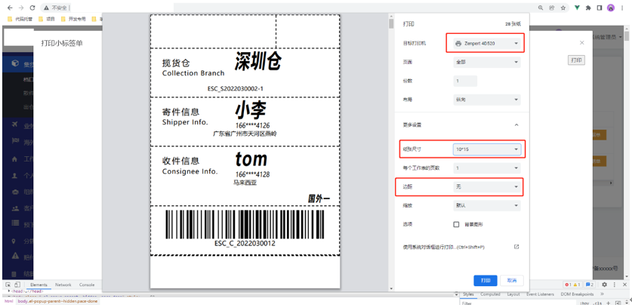Viewport: 632px width, 305px height.
Task: Expand the head node in Elements tree
Action: tap(8, 291)
